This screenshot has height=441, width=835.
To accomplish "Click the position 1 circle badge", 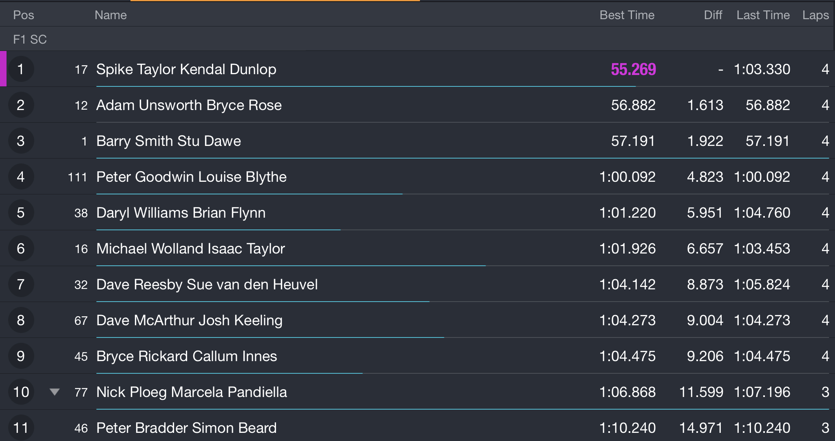I will click(21, 69).
